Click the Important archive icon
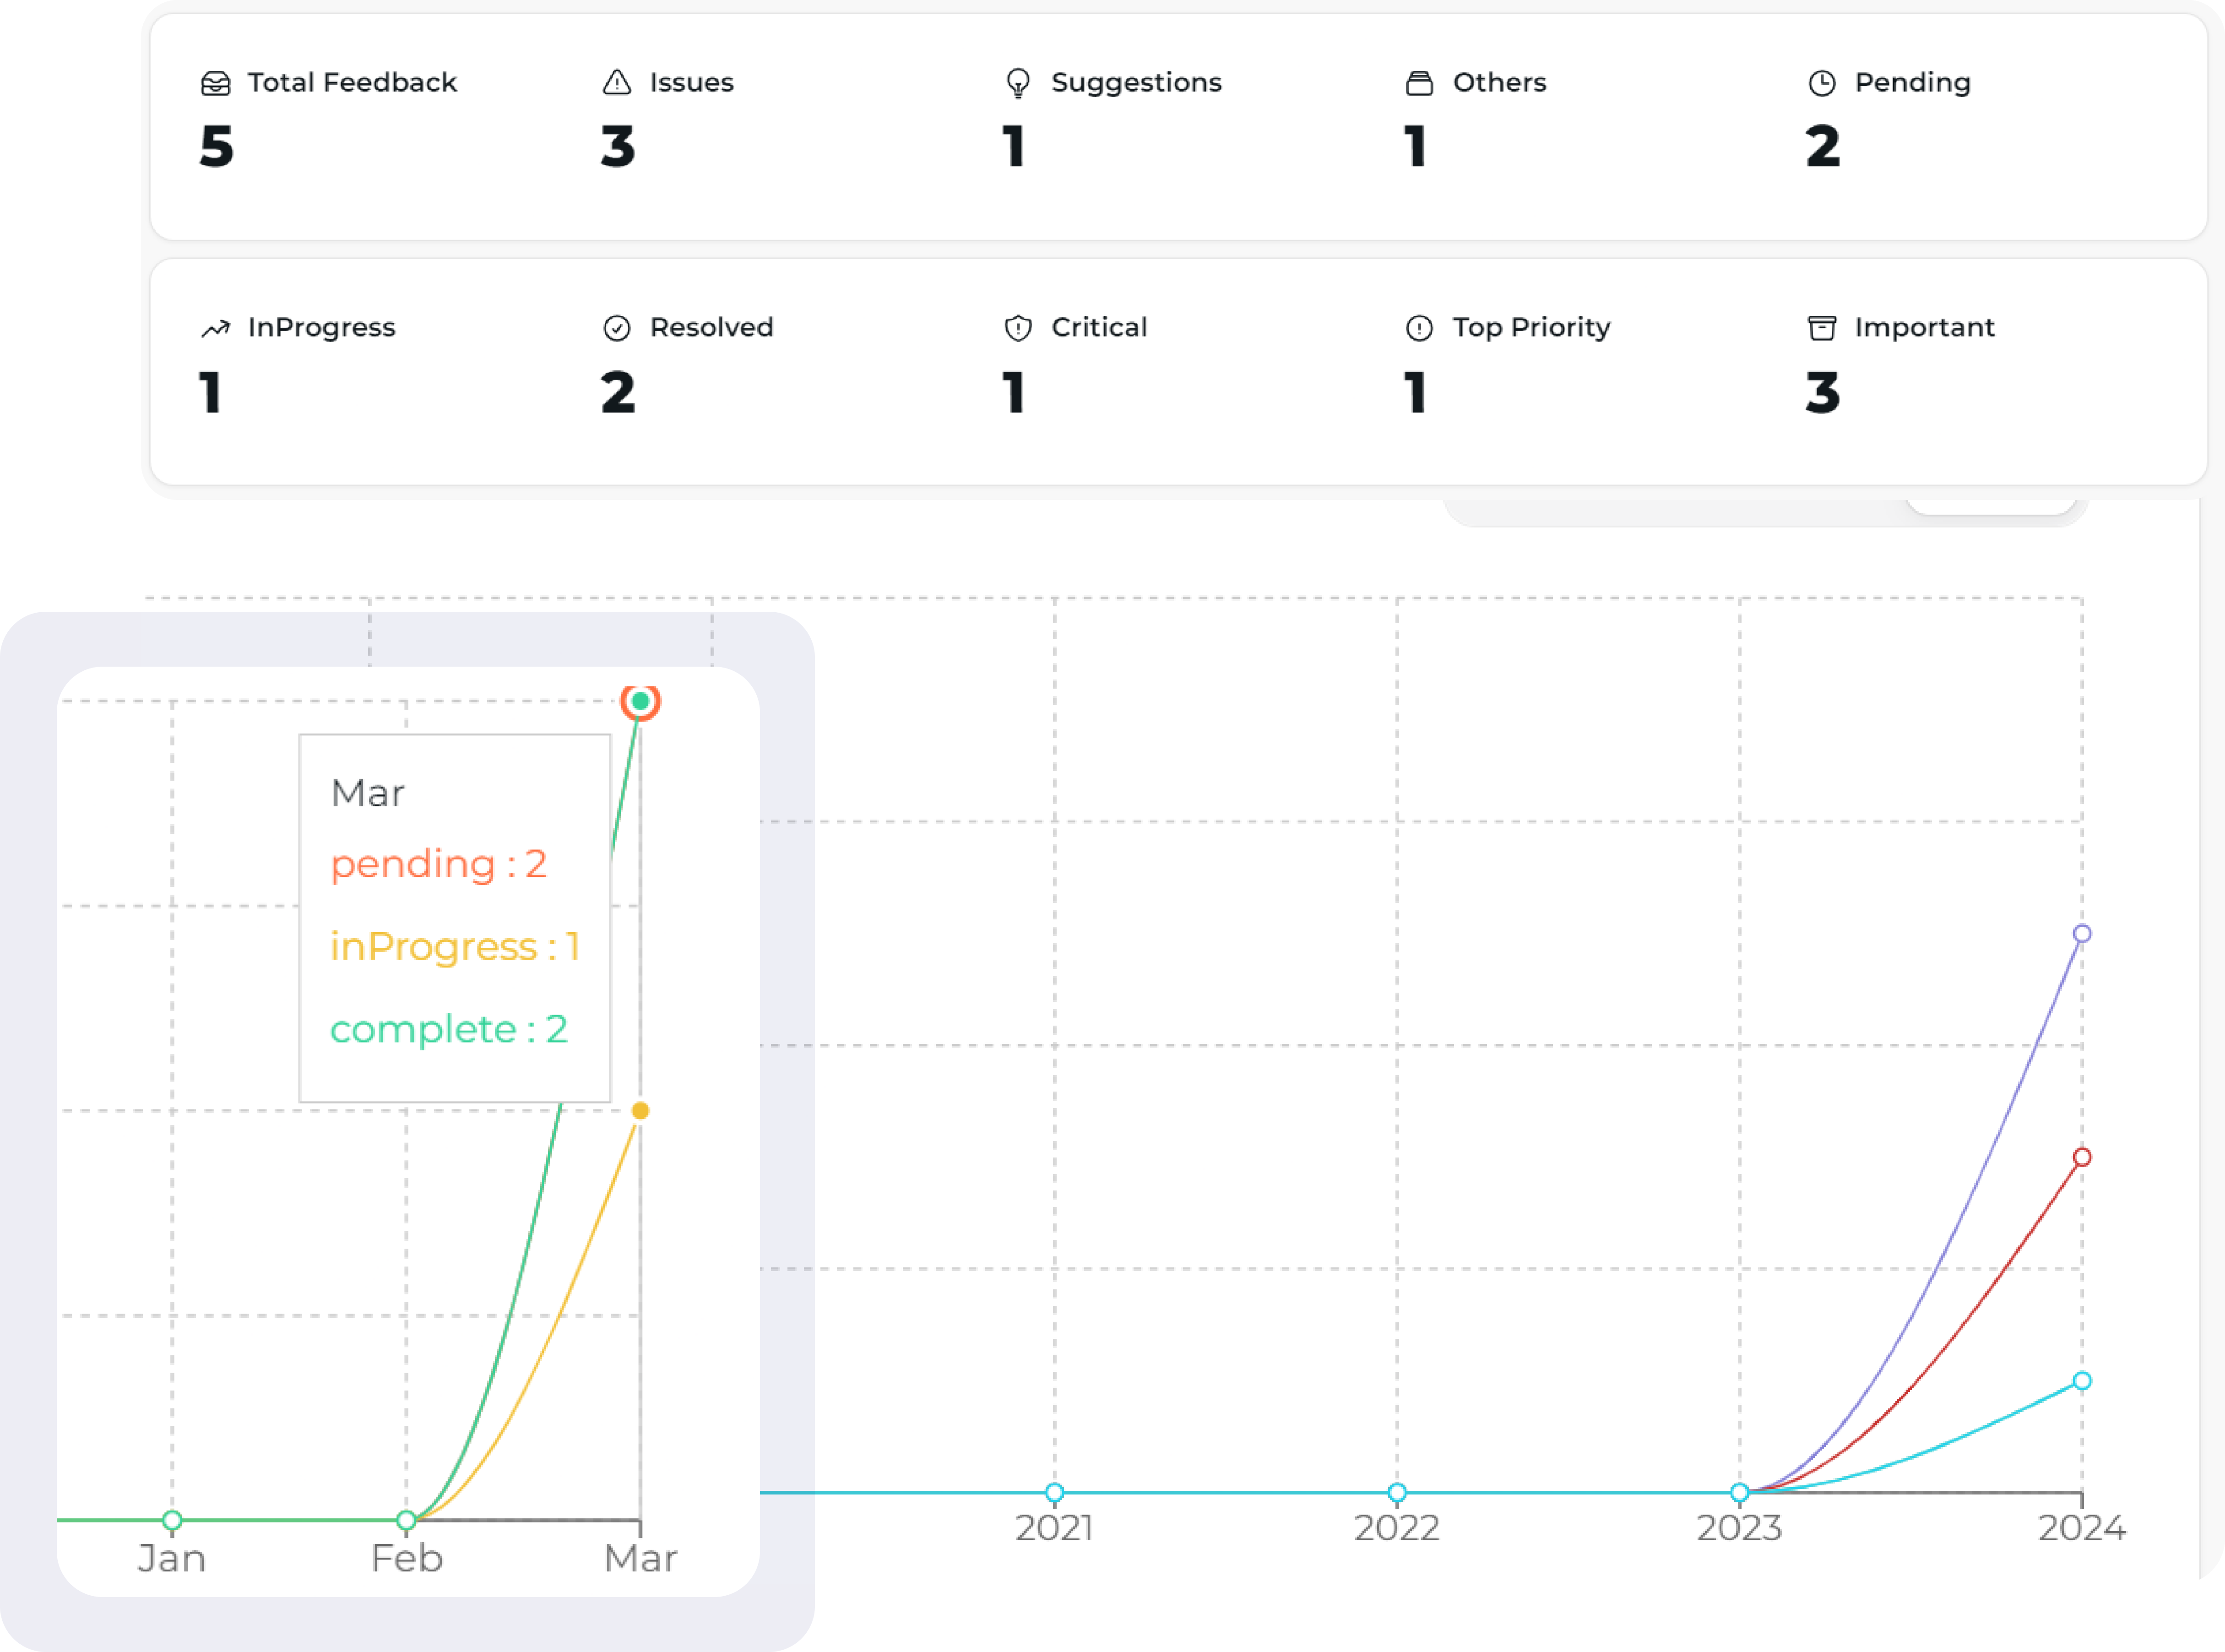 (1822, 328)
